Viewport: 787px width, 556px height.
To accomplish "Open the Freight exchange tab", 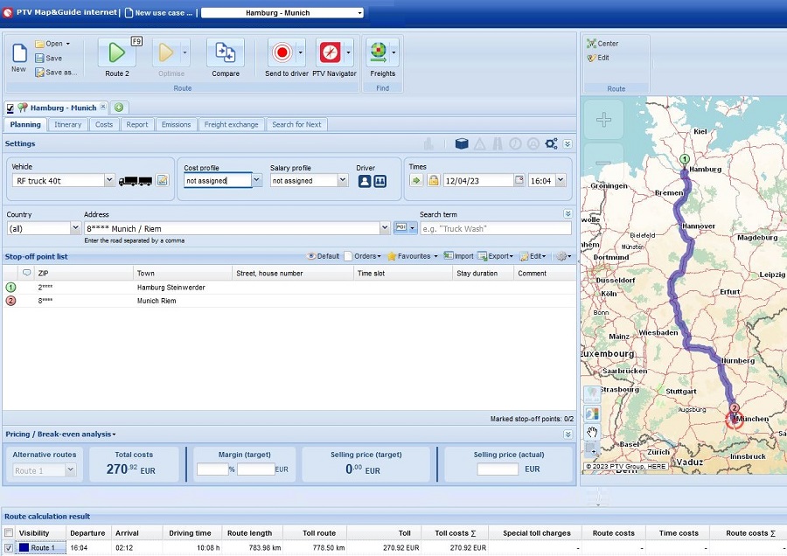I will coord(231,124).
